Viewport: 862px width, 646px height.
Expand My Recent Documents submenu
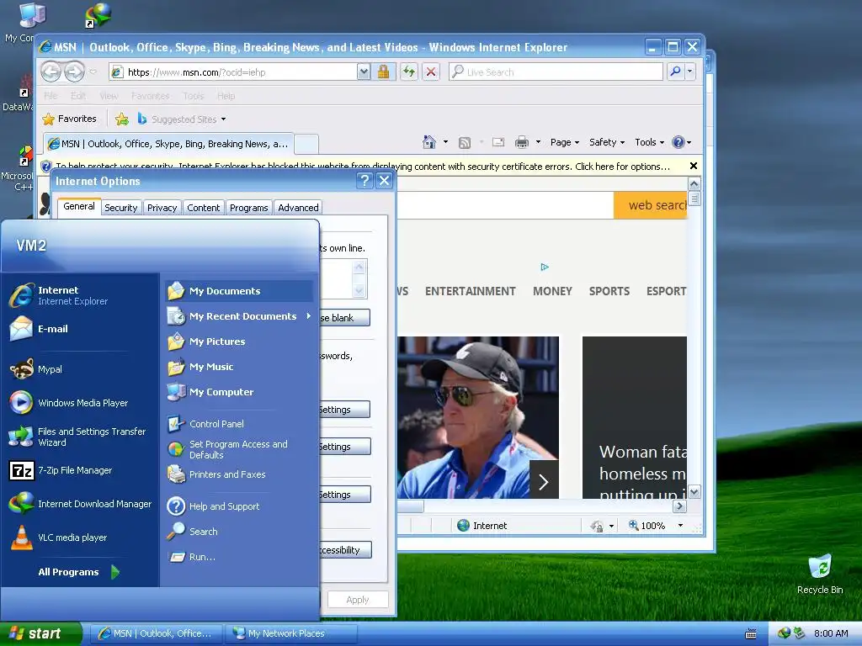click(239, 316)
